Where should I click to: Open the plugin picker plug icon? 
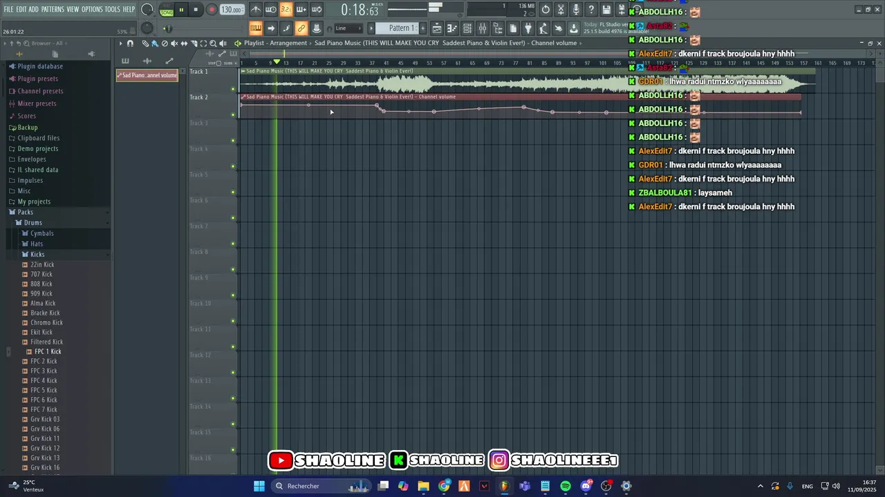528,28
